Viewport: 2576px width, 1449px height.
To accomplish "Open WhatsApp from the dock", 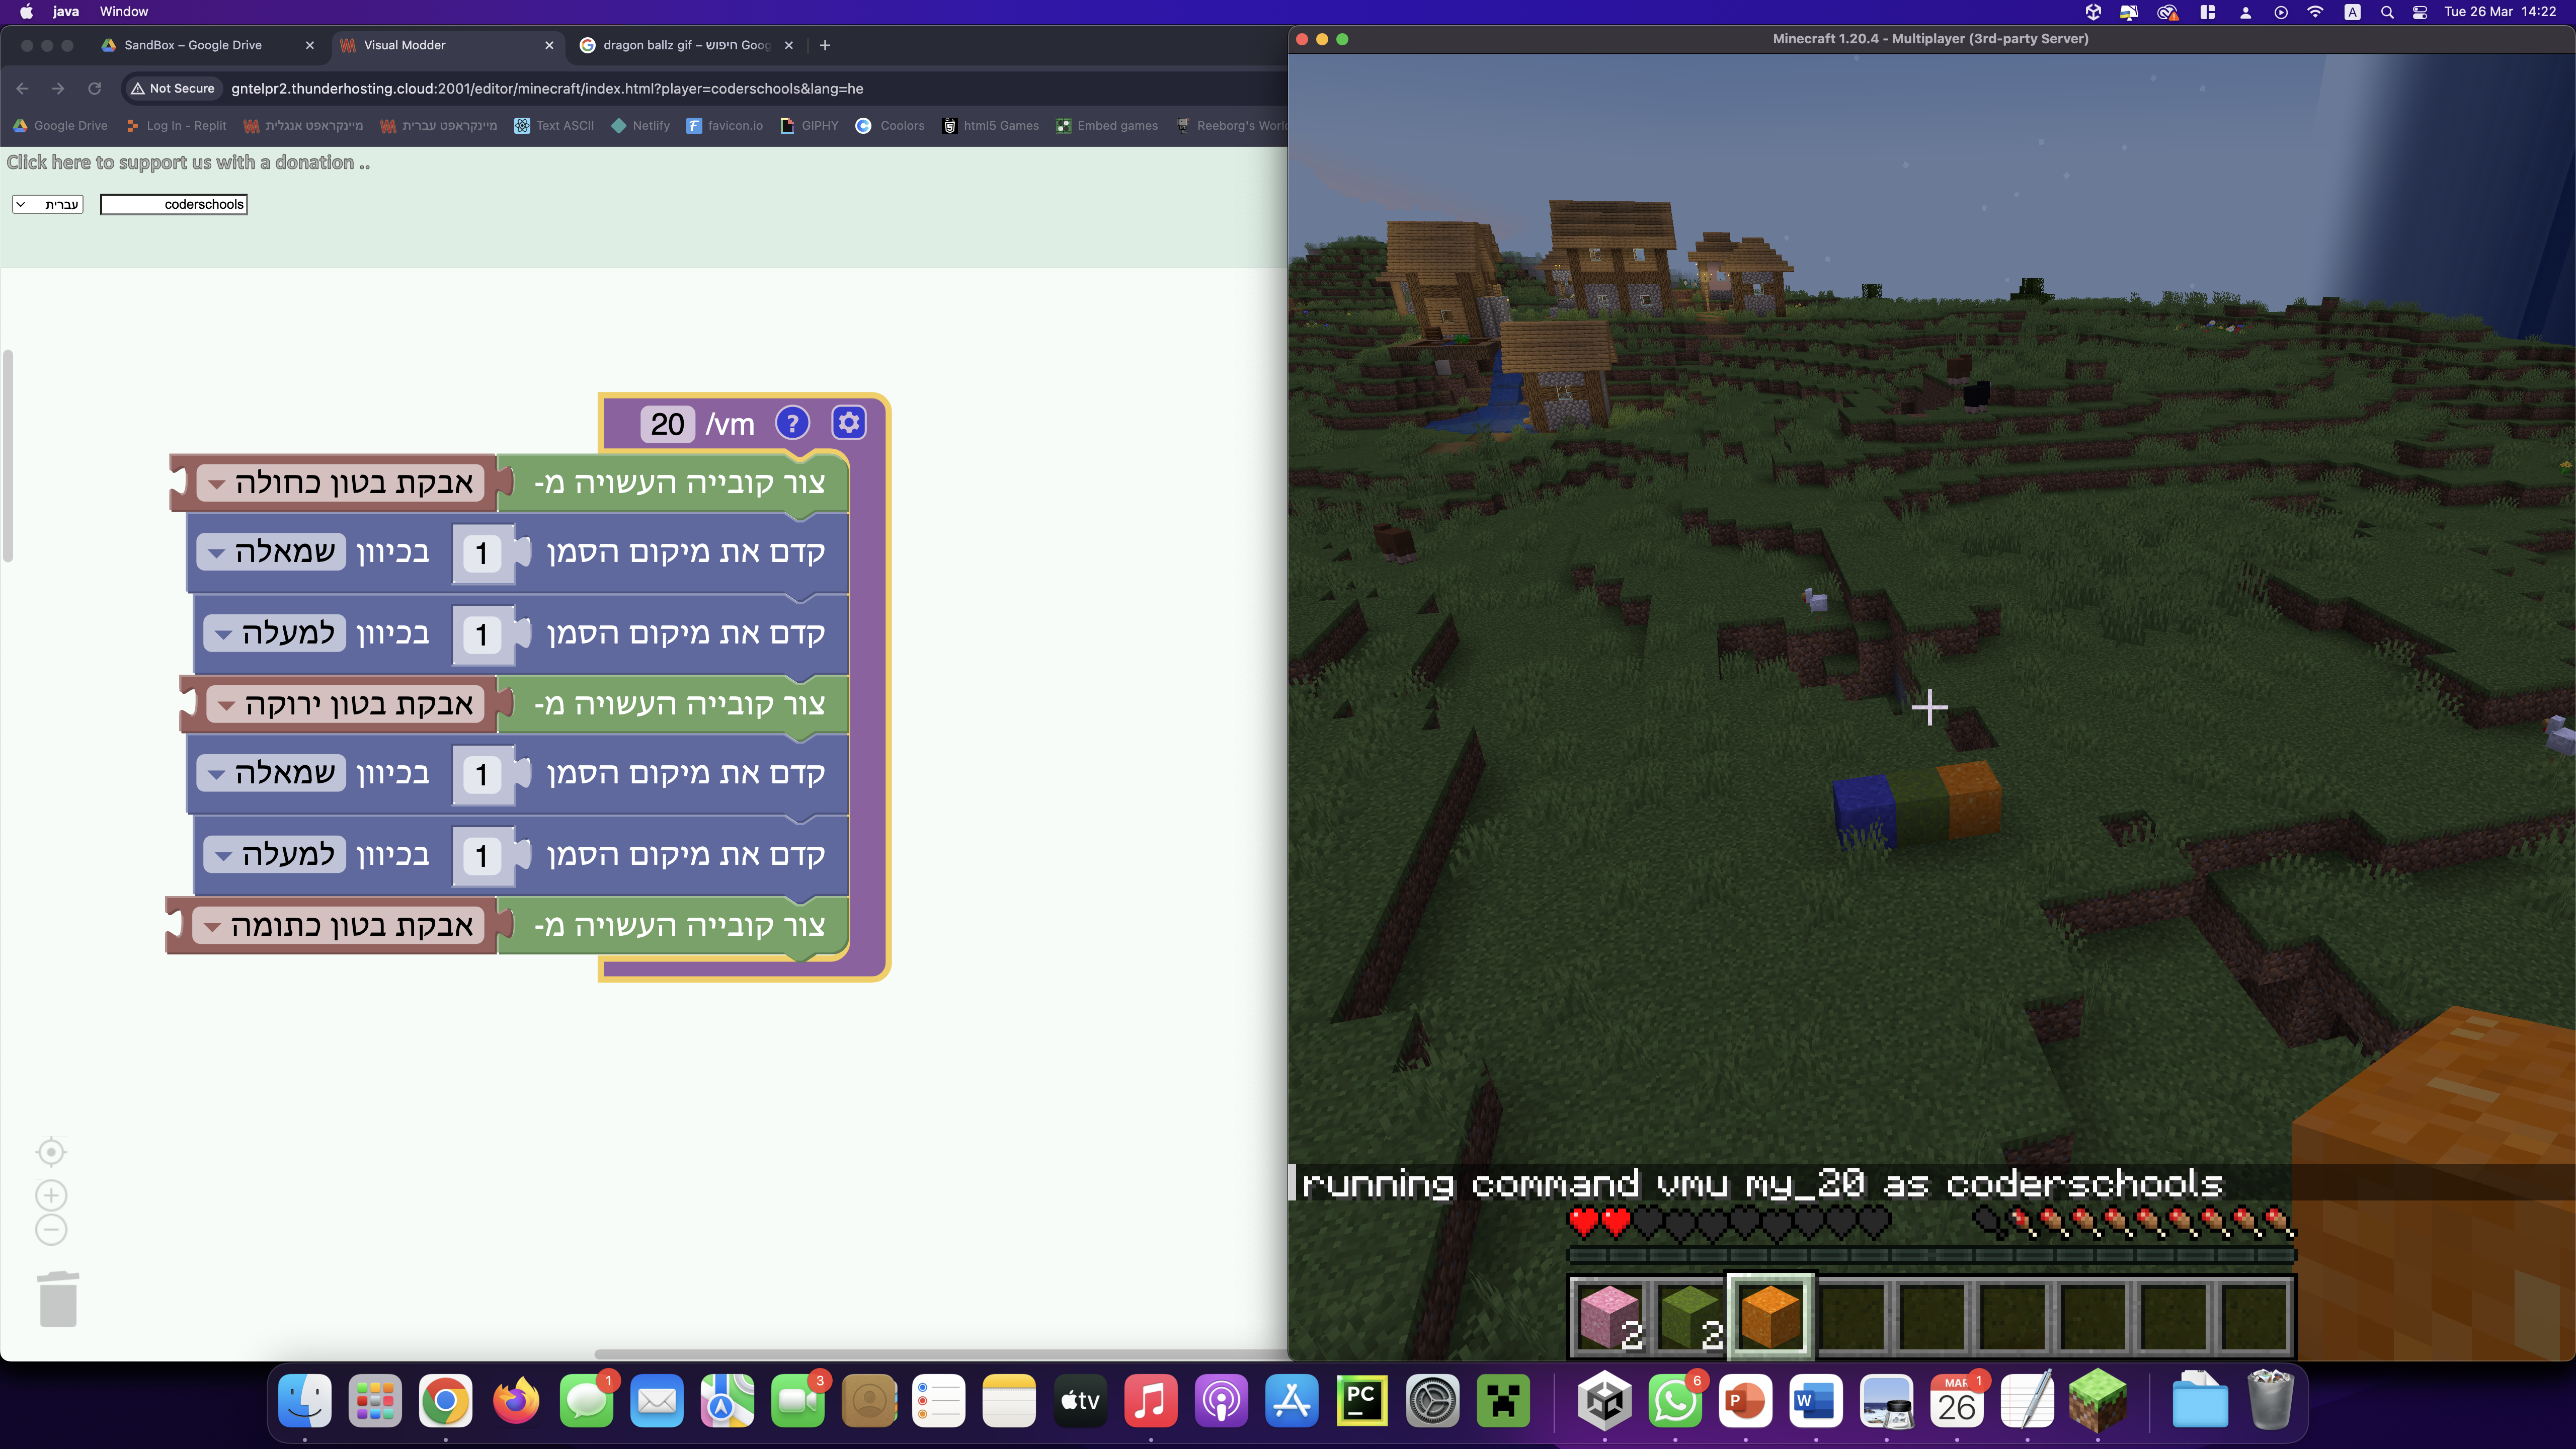I will coord(1675,1401).
